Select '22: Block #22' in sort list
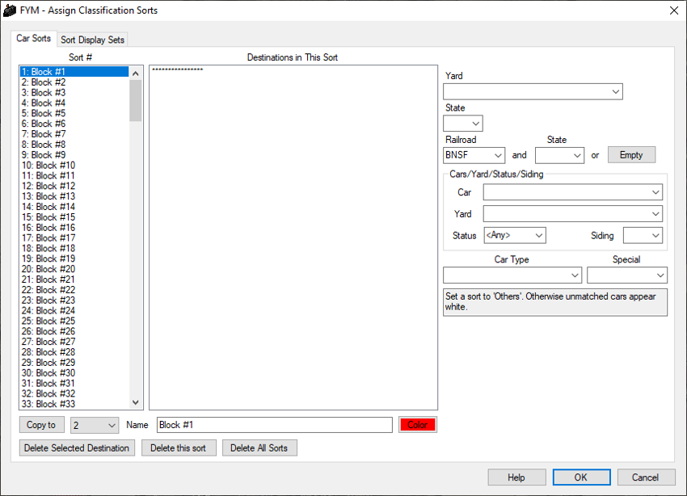687x496 pixels. tap(74, 290)
